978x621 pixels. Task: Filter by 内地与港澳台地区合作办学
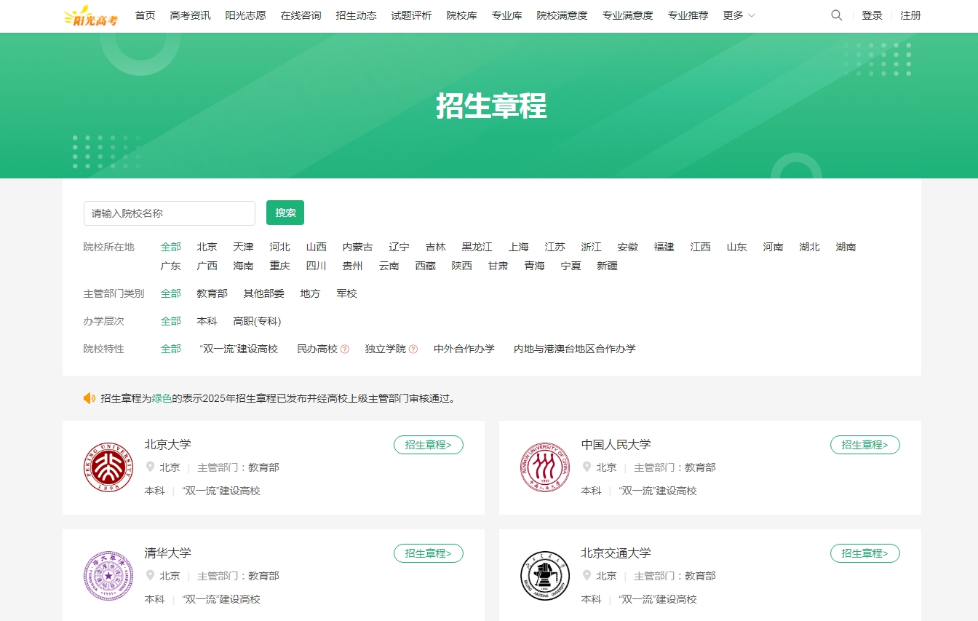point(575,349)
